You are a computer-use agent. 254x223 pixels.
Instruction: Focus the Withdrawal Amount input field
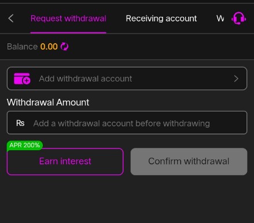[127, 122]
